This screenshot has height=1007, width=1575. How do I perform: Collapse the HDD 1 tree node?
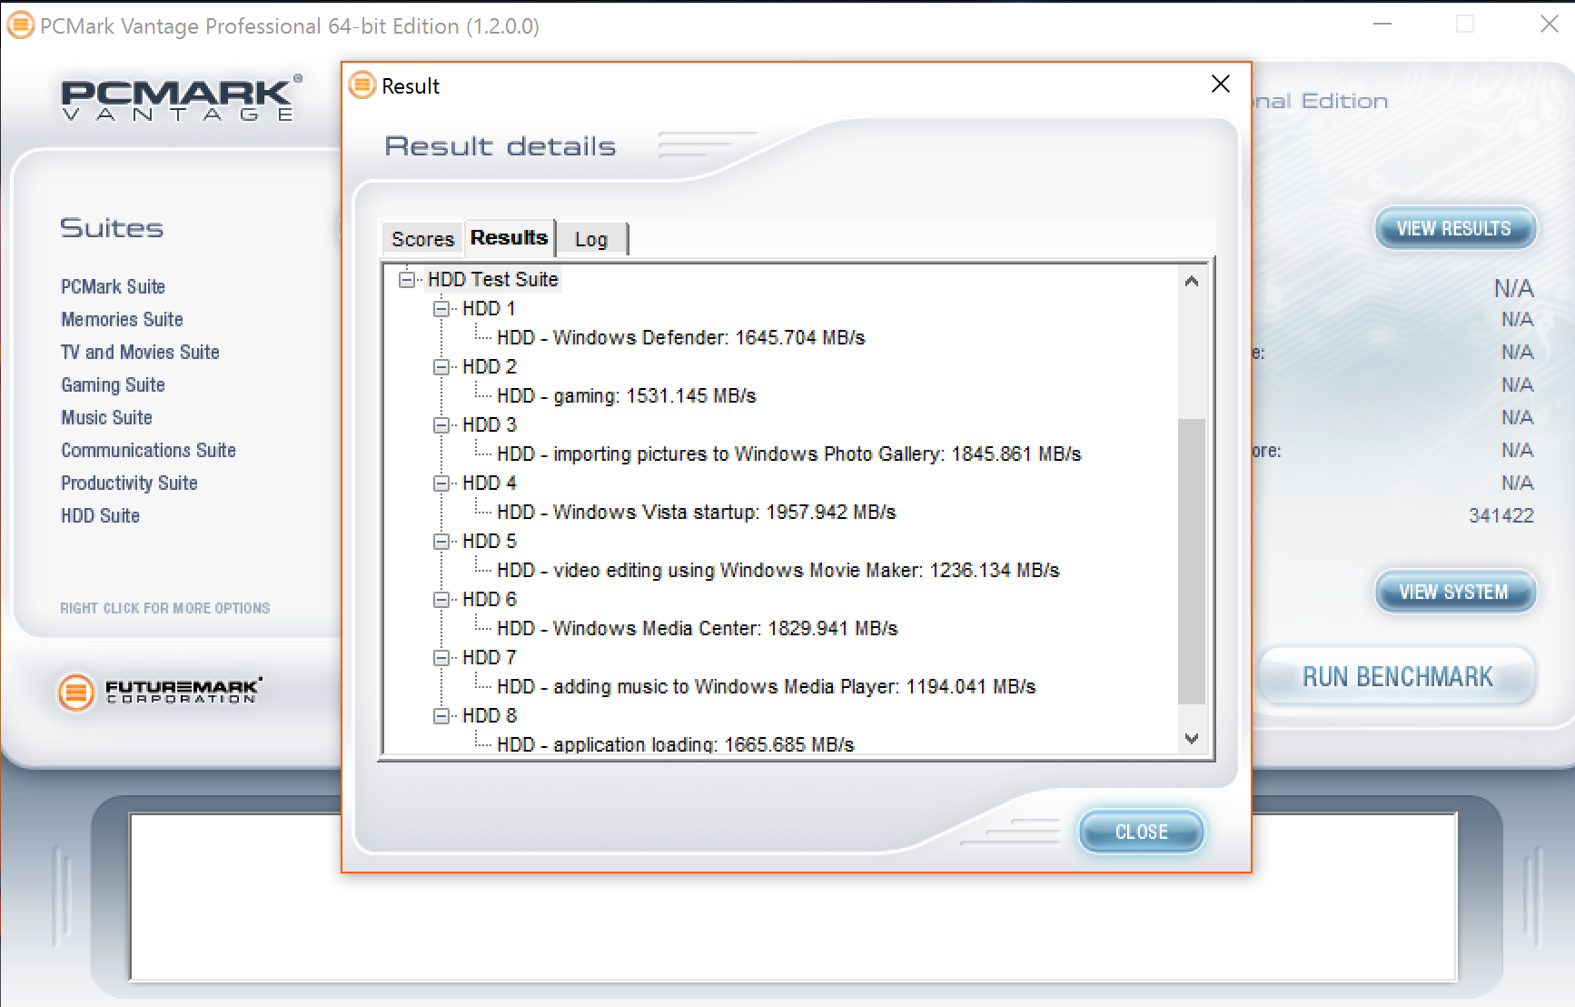[x=441, y=309]
